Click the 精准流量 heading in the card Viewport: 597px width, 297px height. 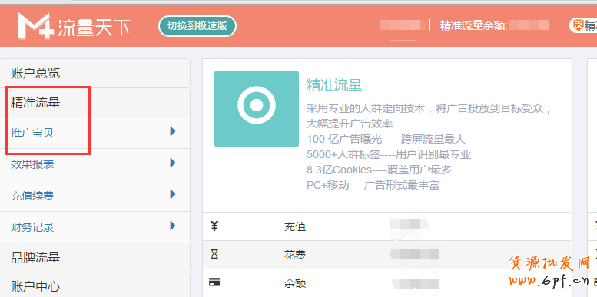334,85
